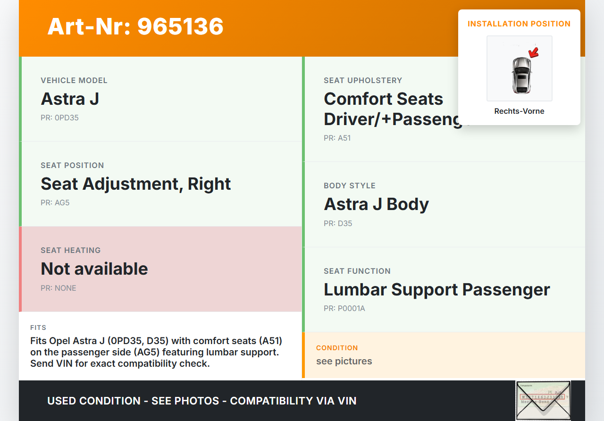
Task: Click the USED CONDITION footer banner text
Action: 202,401
